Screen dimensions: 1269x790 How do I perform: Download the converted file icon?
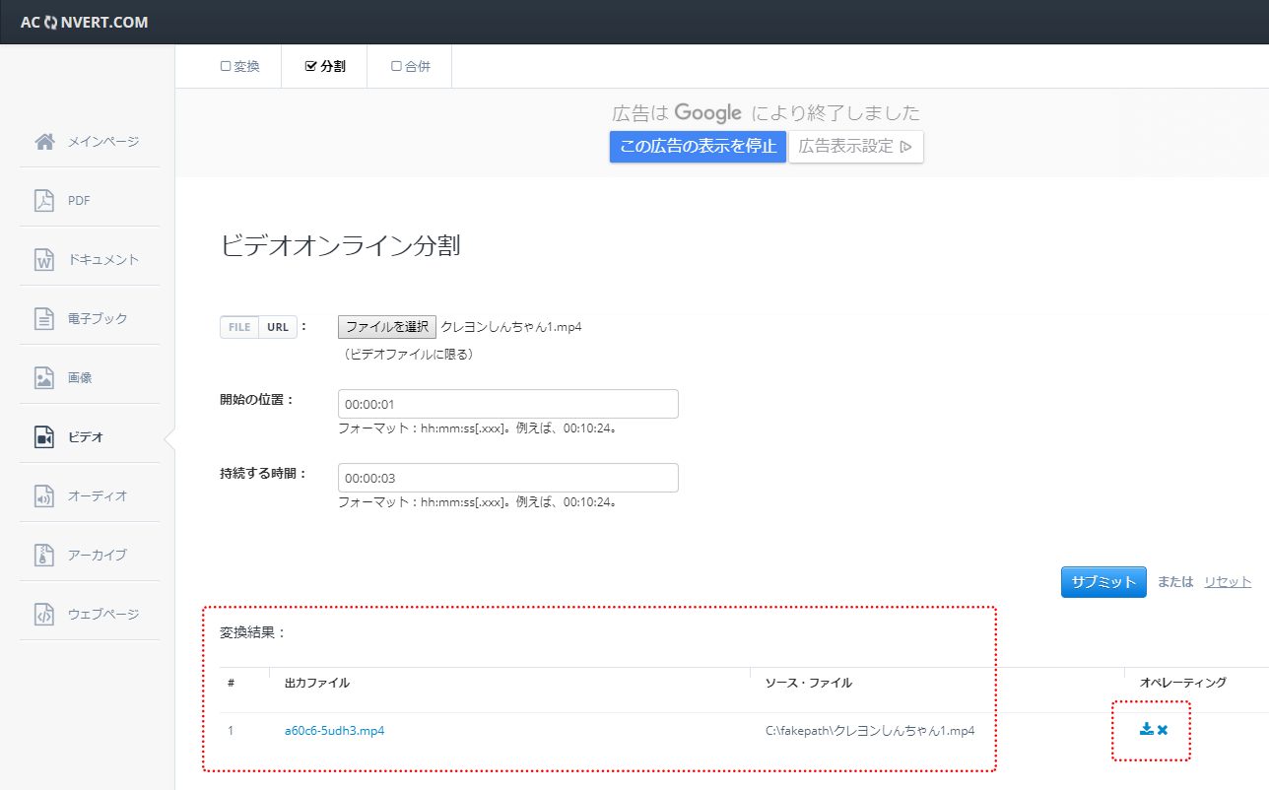tap(1146, 729)
